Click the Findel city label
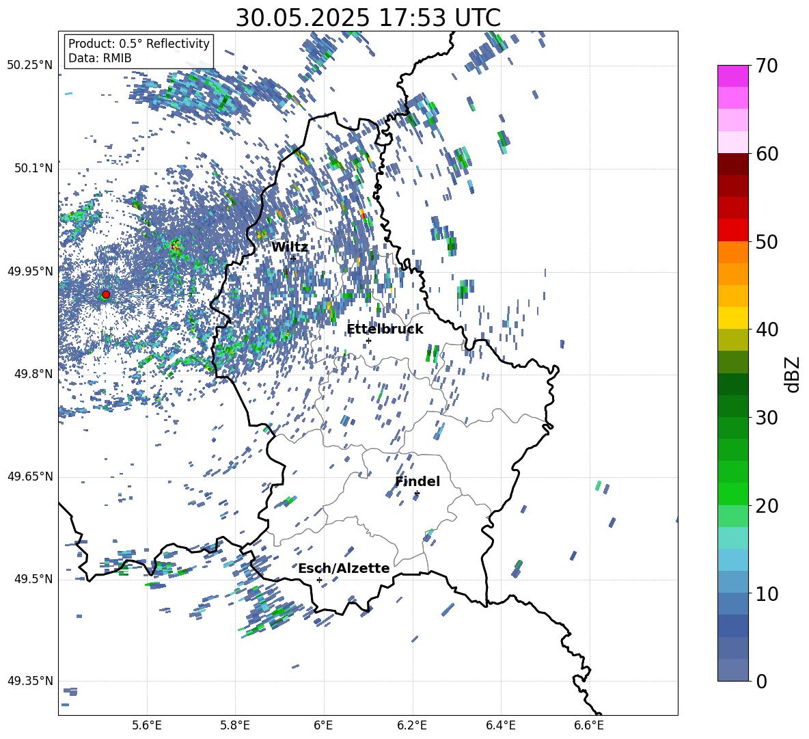 point(417,481)
